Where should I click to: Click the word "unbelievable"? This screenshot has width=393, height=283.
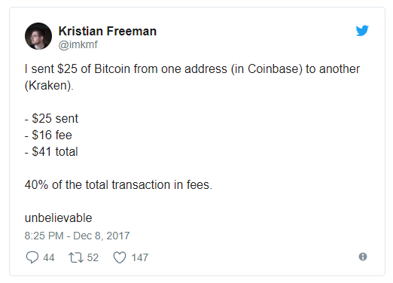tap(58, 218)
